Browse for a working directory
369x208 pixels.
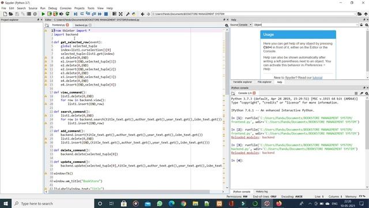click(x=360, y=14)
